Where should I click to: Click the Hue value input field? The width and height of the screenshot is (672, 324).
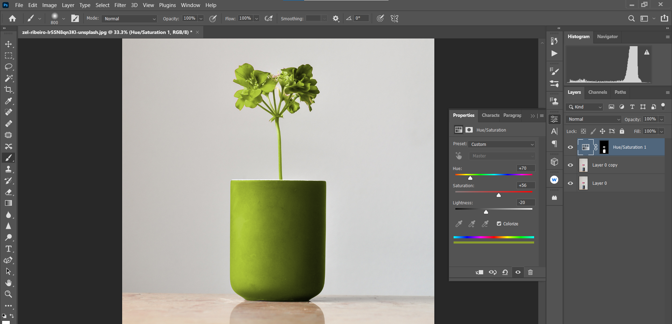tap(525, 168)
